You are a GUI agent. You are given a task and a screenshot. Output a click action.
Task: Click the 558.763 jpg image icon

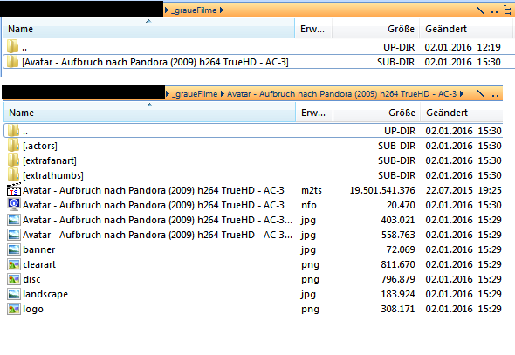pyautogui.click(x=14, y=235)
